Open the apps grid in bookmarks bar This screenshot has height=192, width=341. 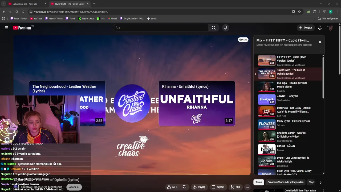(3, 19)
